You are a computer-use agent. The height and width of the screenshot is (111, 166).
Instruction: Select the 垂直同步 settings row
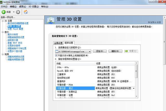click(95, 81)
